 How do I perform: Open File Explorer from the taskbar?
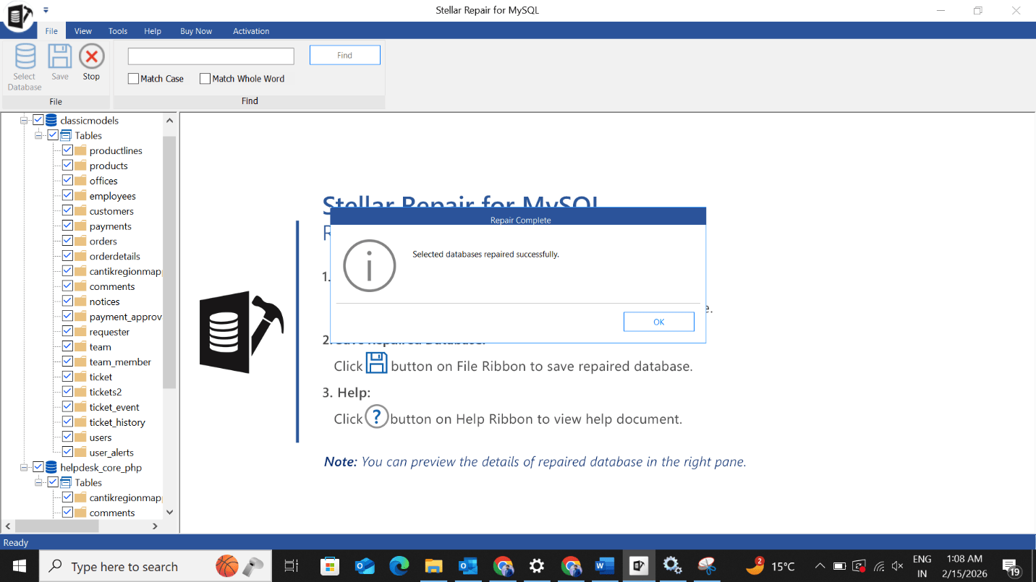point(433,566)
